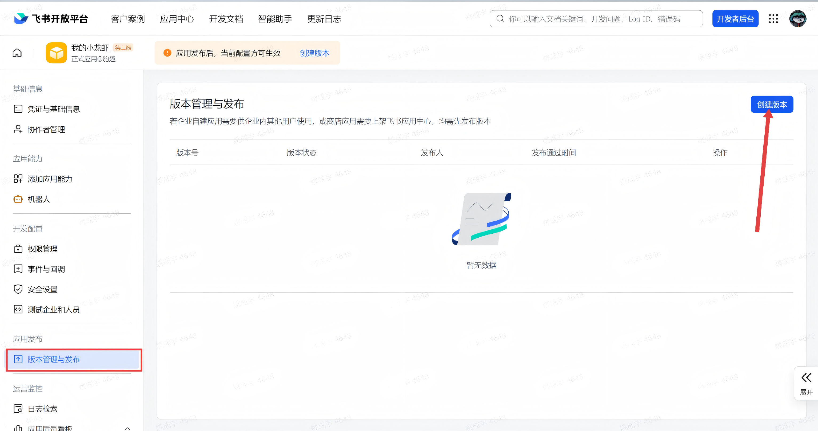Click the 协作者管理 person icon

click(x=18, y=129)
